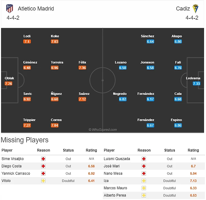Click the Atletico Madrid team name
The image size is (206, 200).
(36, 8)
